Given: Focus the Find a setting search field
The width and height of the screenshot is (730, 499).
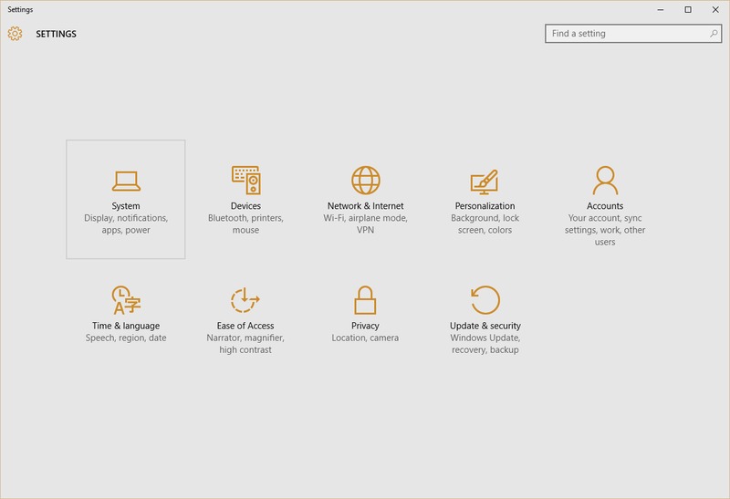Looking at the screenshot, I should (625, 34).
